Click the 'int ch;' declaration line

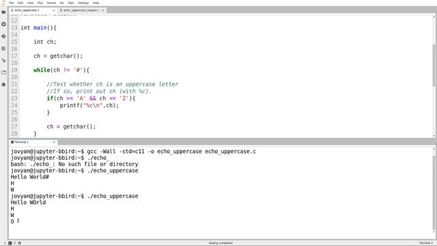[45, 42]
